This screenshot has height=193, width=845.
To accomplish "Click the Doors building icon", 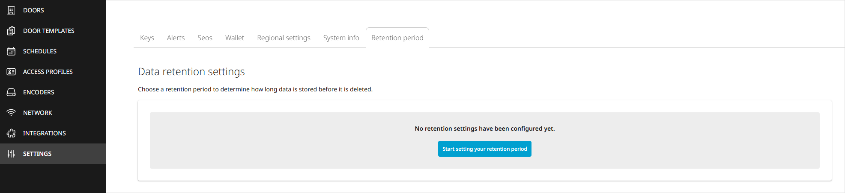I will (11, 10).
